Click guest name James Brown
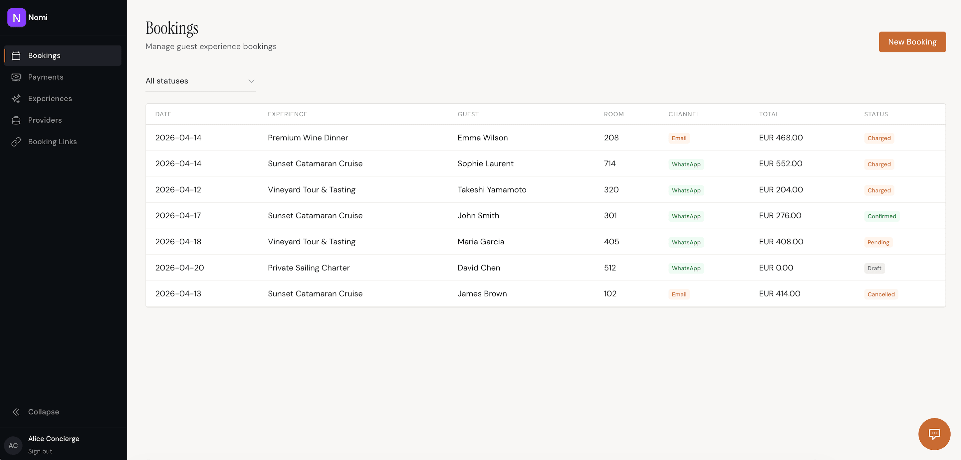This screenshot has height=460, width=961. tap(482, 293)
